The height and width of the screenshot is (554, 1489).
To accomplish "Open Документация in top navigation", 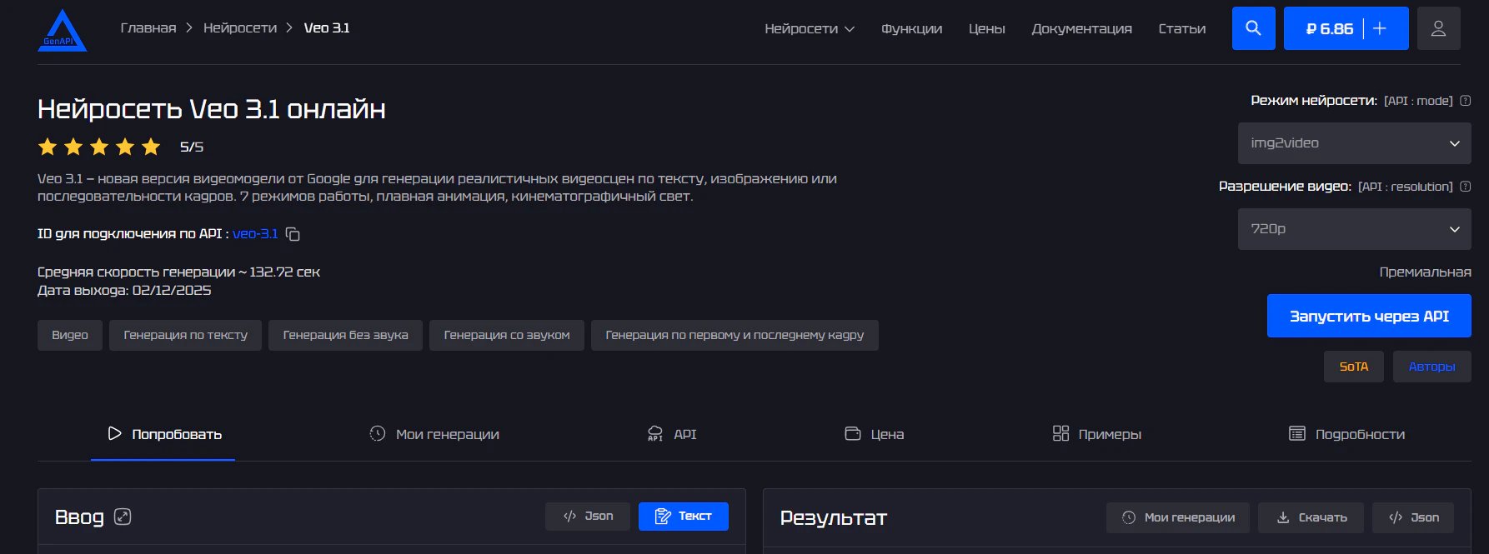I will [x=1081, y=28].
